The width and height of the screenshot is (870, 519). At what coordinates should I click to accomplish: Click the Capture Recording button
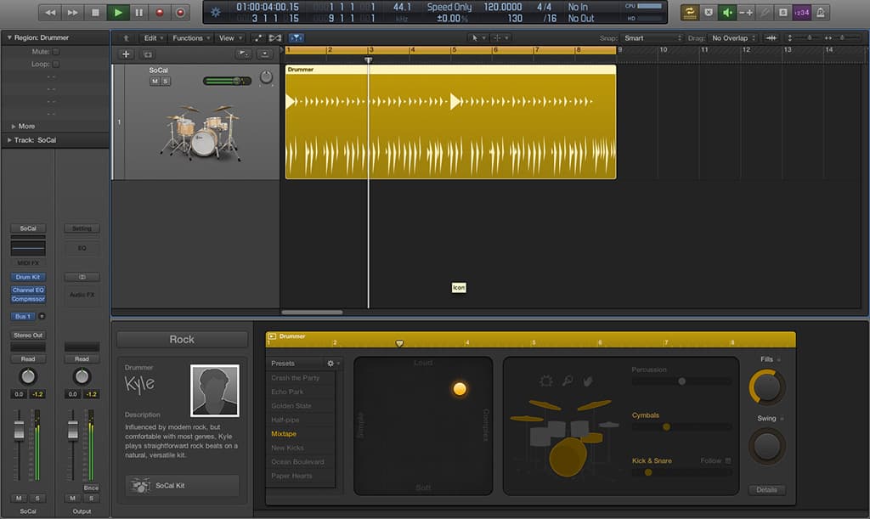tap(180, 12)
